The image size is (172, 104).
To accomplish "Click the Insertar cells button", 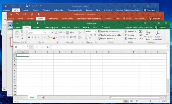I will point(129,32).
